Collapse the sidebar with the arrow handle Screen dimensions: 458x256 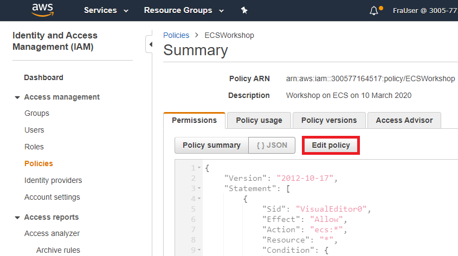149,44
